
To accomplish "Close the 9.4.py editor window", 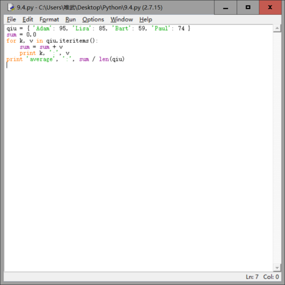I will click(x=270, y=7).
